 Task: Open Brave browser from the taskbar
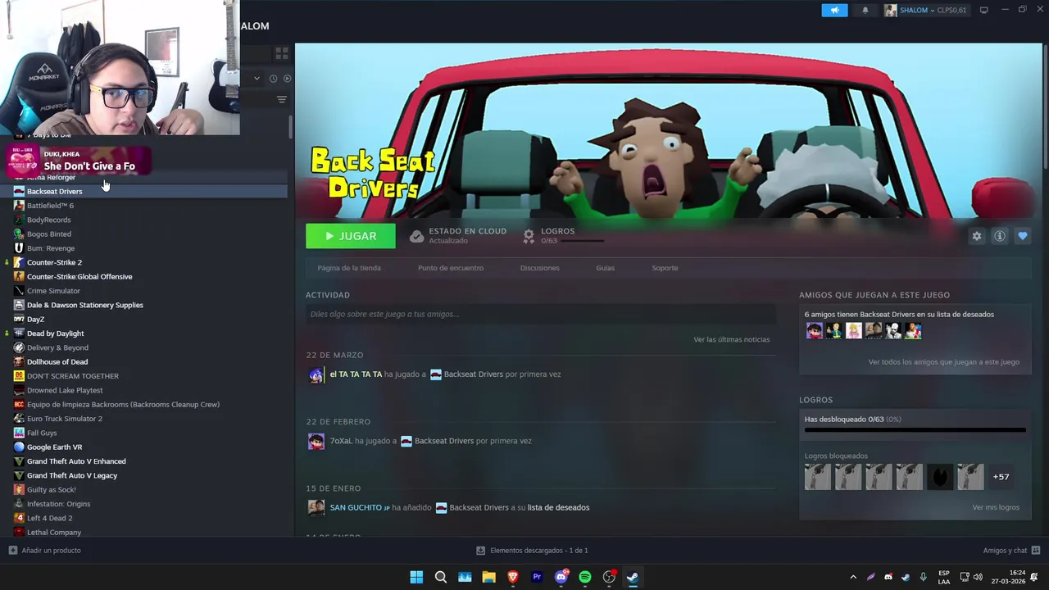coord(513,577)
